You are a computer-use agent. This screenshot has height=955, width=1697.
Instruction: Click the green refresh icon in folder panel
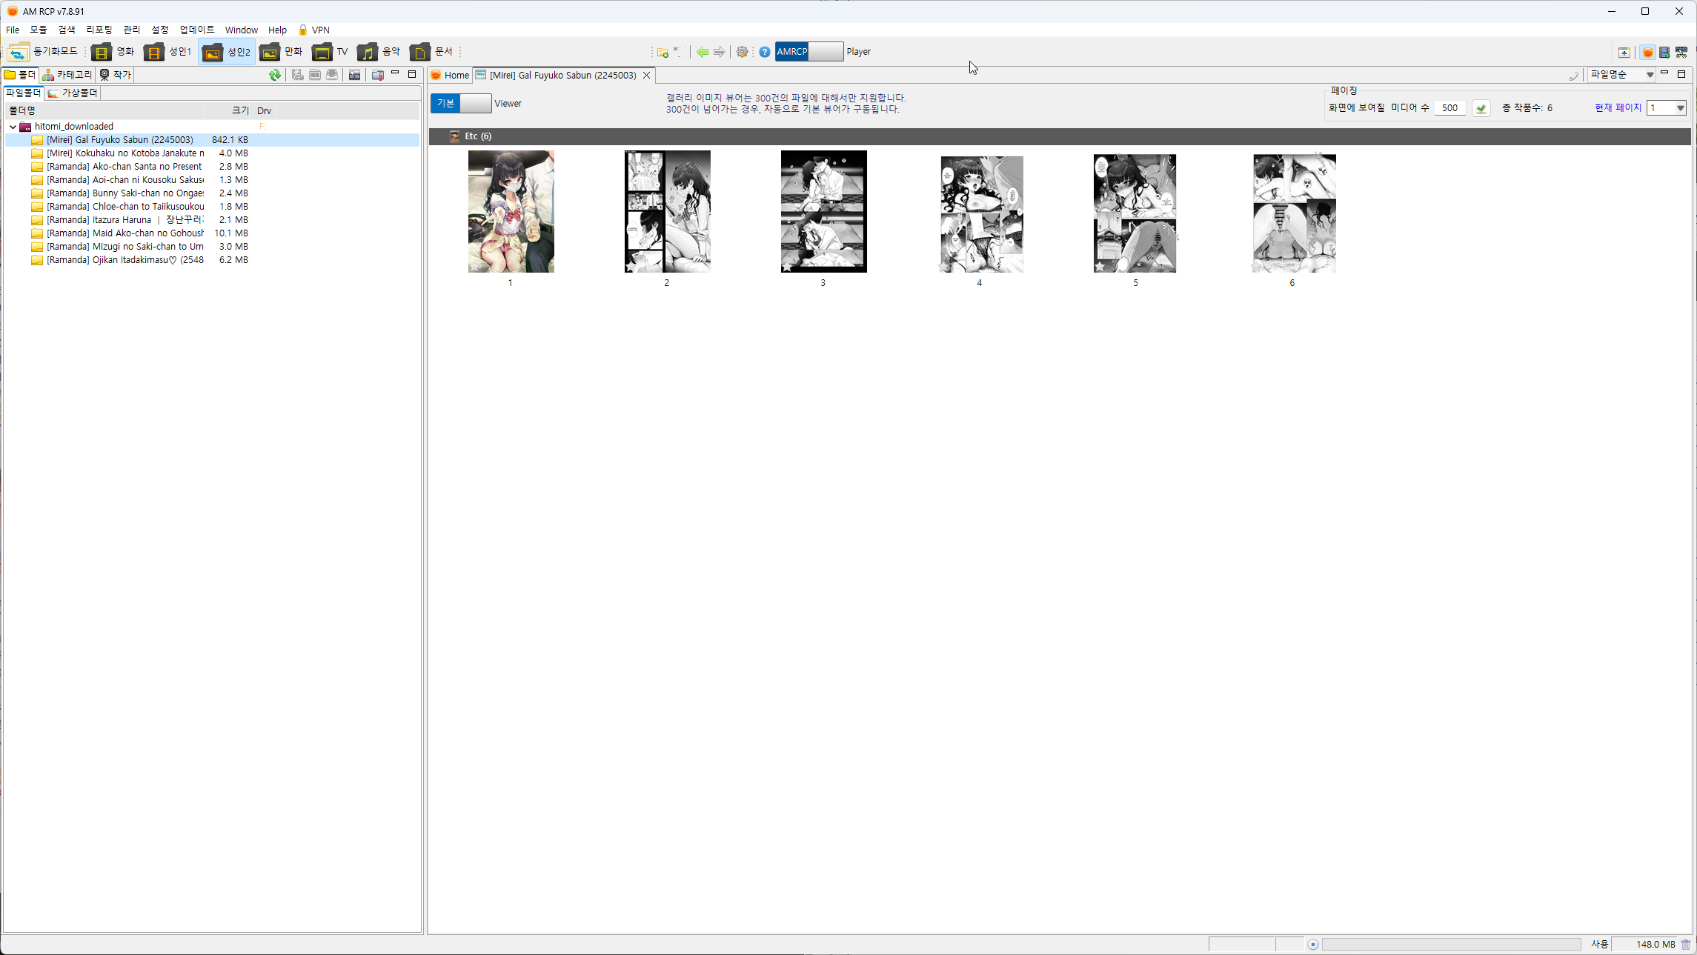tap(275, 75)
